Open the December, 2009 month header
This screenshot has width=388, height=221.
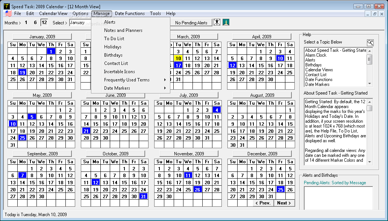262,153
